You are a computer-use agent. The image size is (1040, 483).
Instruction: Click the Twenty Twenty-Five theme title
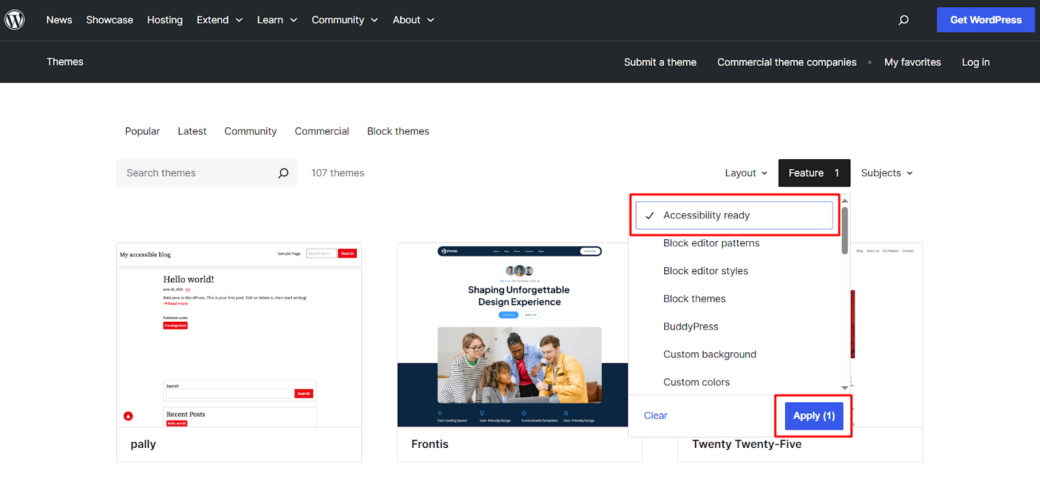click(746, 444)
